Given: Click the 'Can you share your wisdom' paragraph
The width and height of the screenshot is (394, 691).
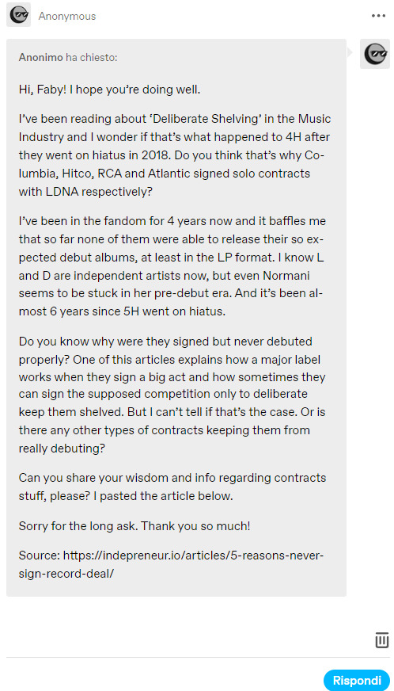Looking at the screenshot, I should point(172,487).
